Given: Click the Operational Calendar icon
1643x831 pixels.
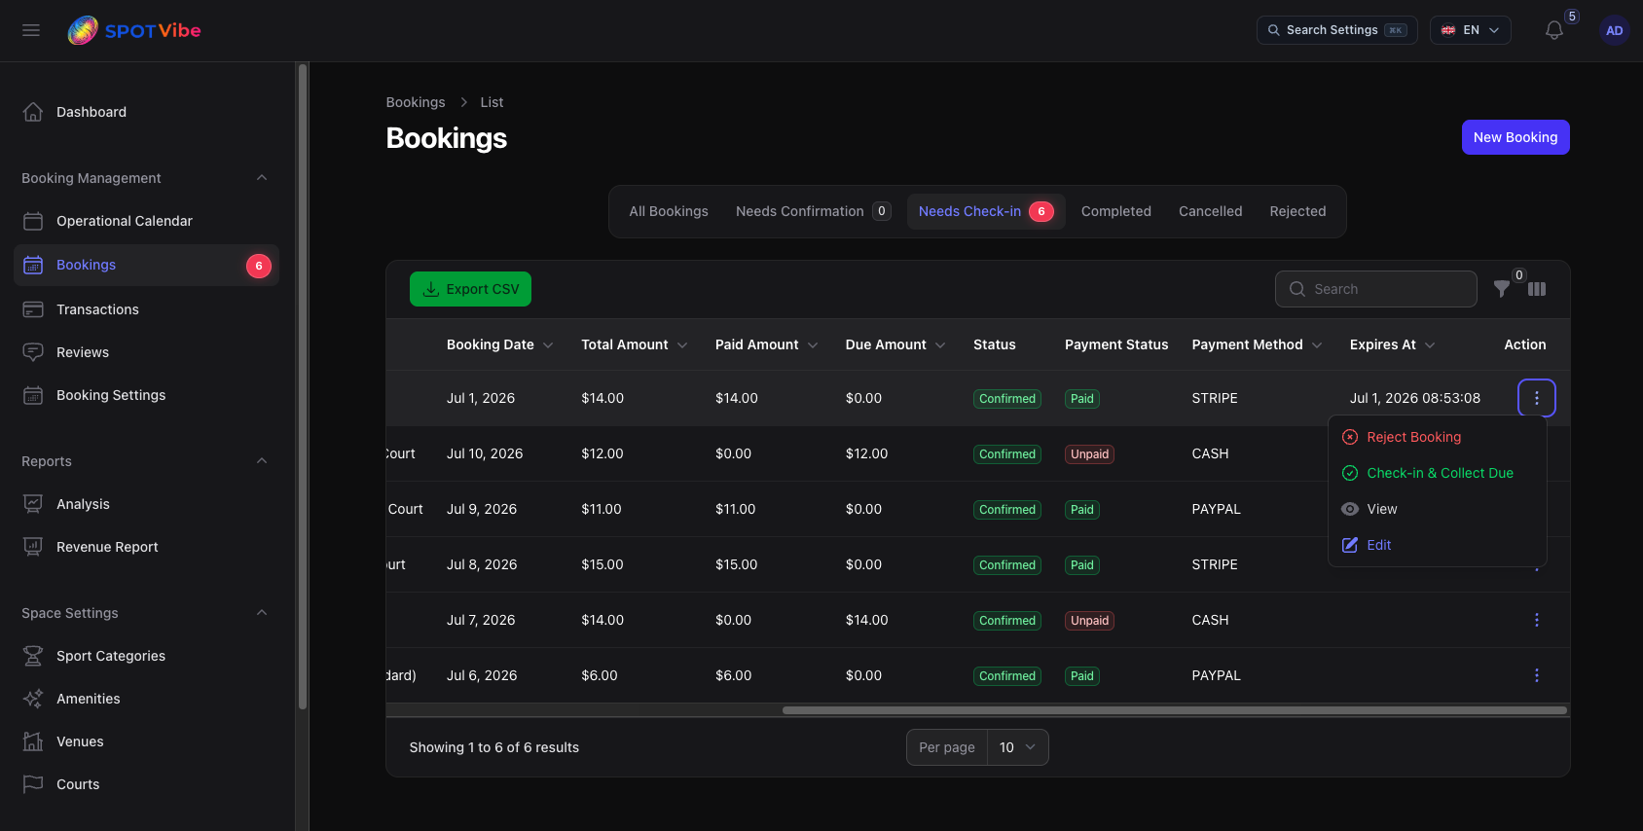Looking at the screenshot, I should tap(33, 221).
